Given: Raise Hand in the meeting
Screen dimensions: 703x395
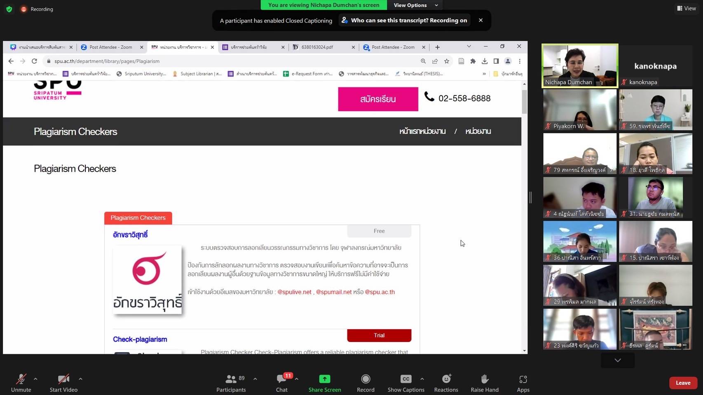Looking at the screenshot, I should pyautogui.click(x=485, y=379).
